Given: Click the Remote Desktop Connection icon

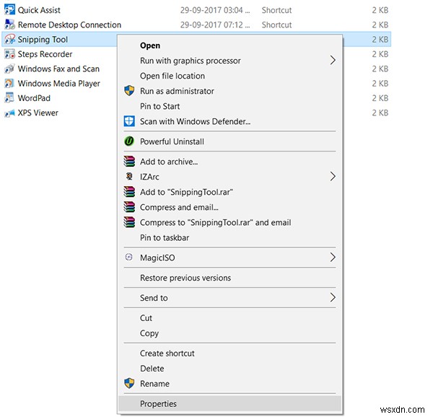Looking at the screenshot, I should point(9,25).
